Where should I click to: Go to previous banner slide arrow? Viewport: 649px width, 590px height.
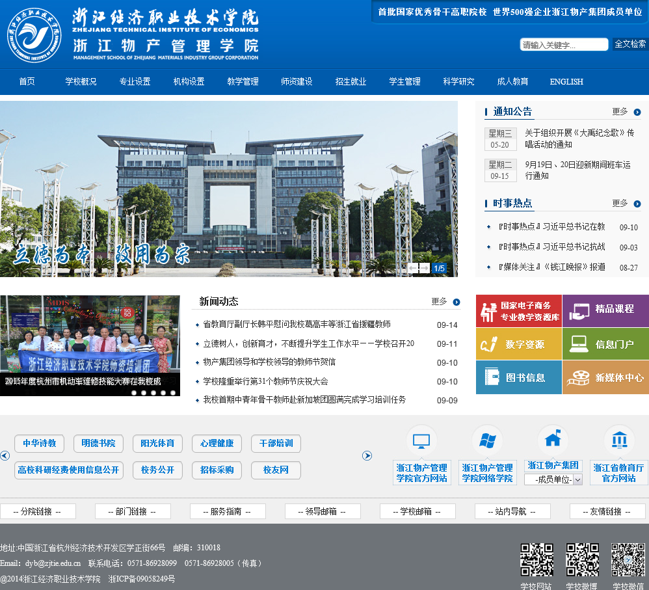412,268
